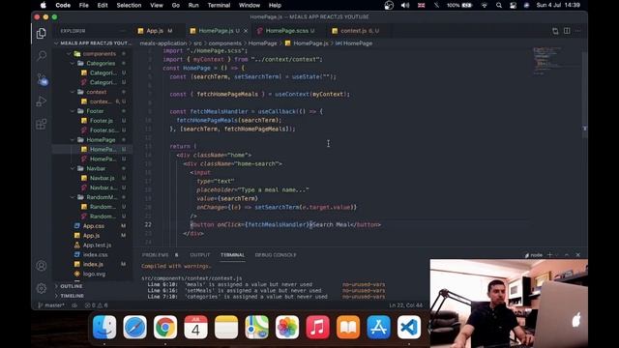
Task: Click the Open Changes icon in editor toolbar
Action: (555, 31)
